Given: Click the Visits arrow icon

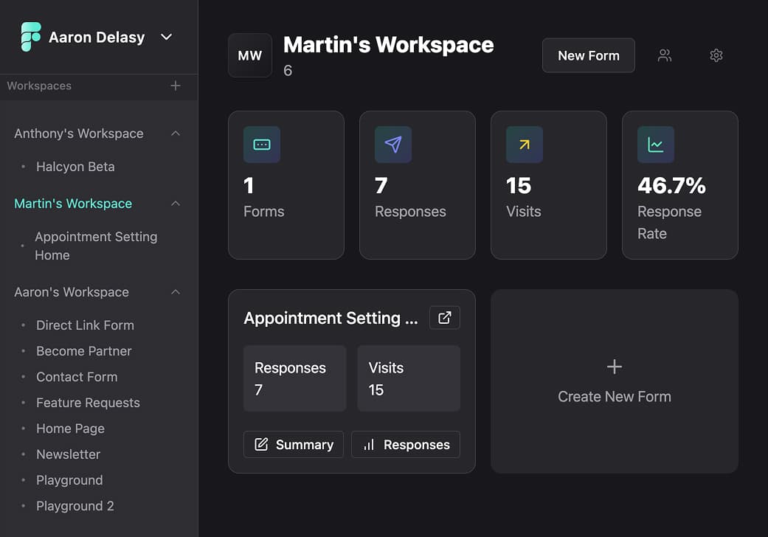Looking at the screenshot, I should (x=524, y=145).
